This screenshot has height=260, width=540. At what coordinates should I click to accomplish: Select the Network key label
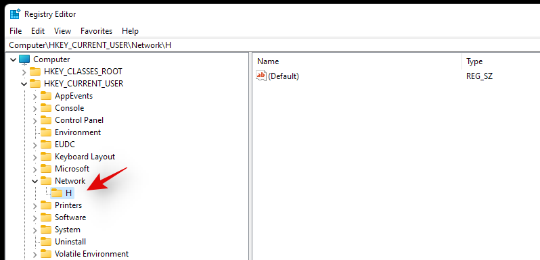click(x=70, y=181)
